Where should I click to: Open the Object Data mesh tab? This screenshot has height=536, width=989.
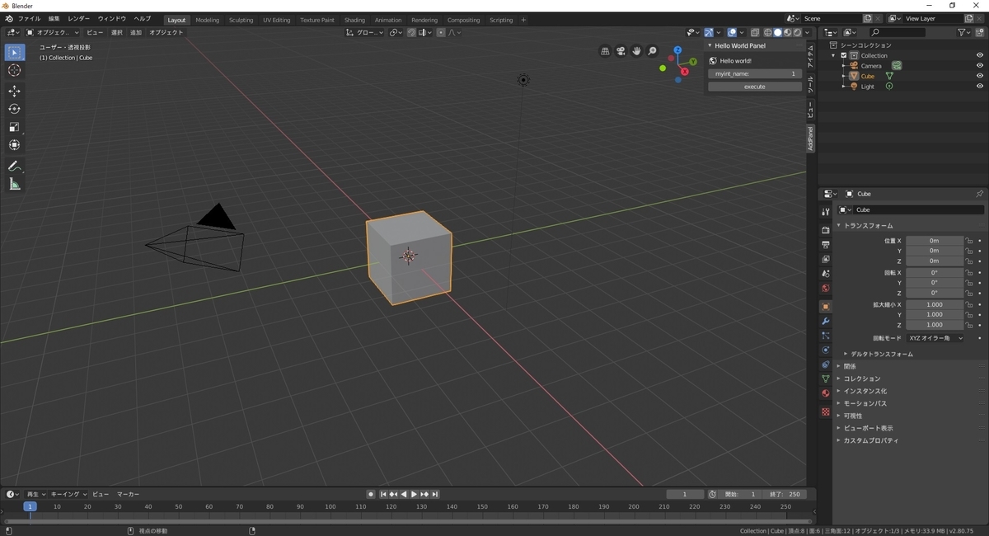coord(825,378)
